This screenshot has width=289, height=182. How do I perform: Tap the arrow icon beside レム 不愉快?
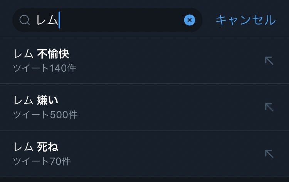click(269, 61)
